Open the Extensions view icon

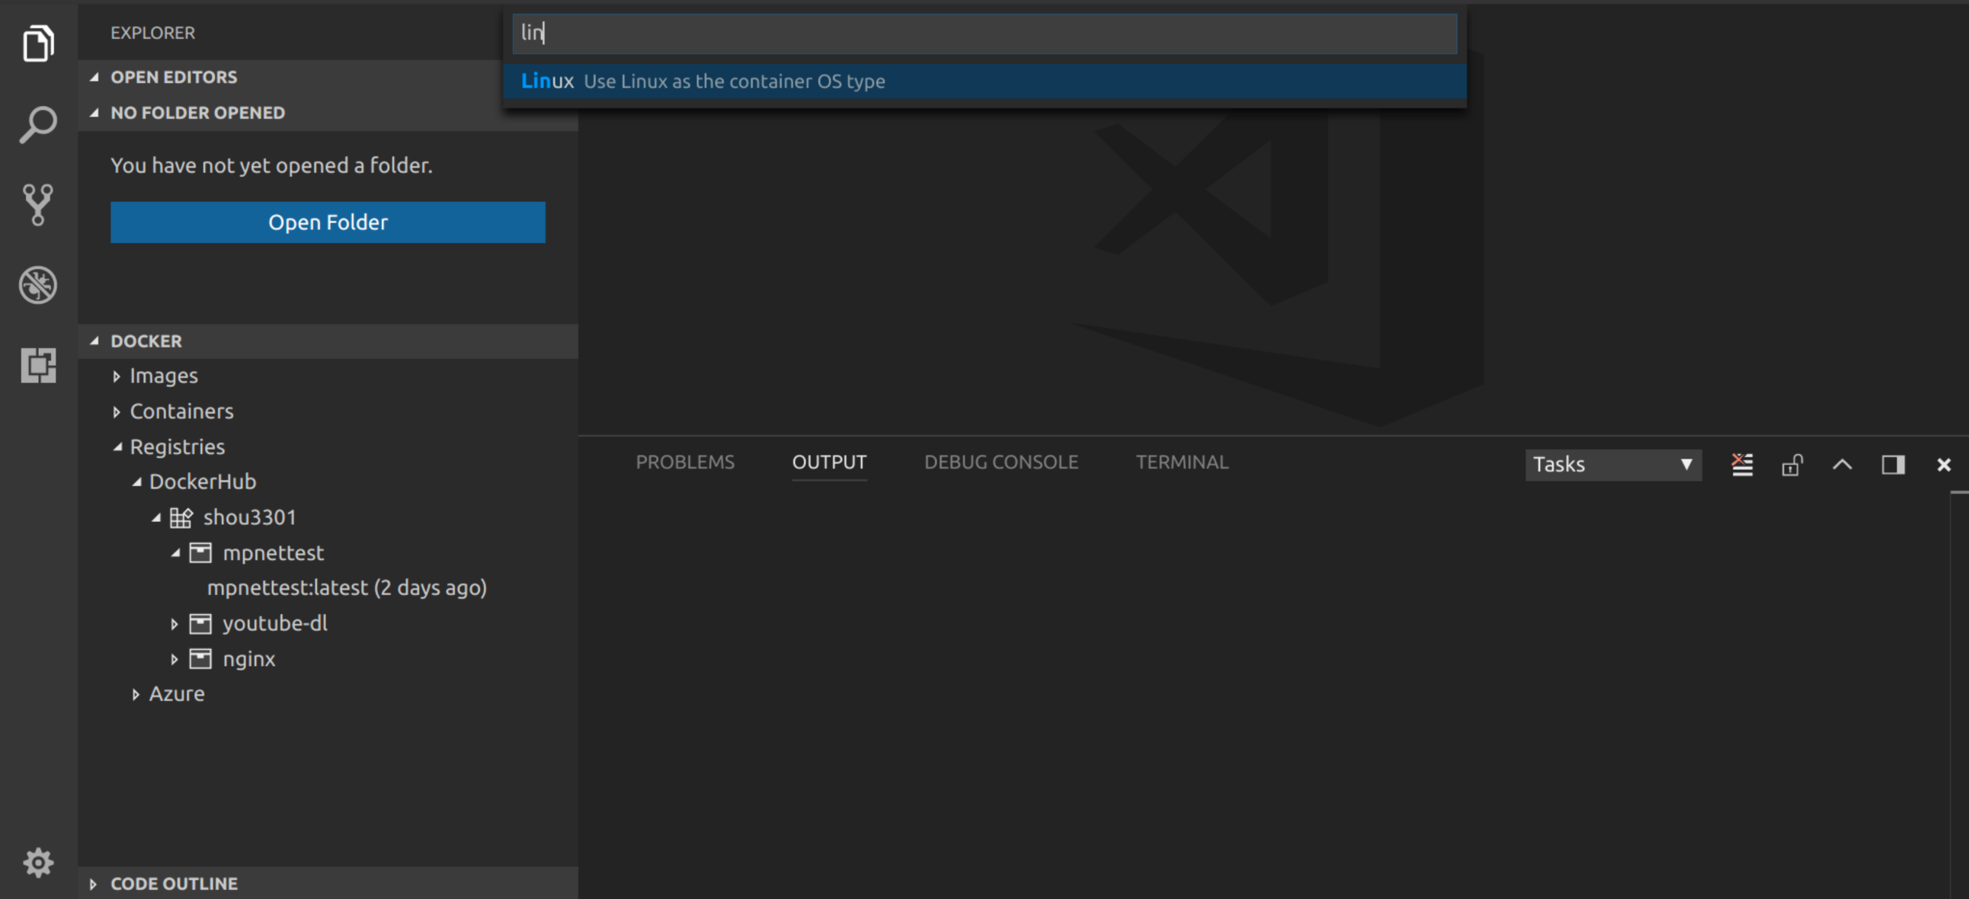click(38, 366)
